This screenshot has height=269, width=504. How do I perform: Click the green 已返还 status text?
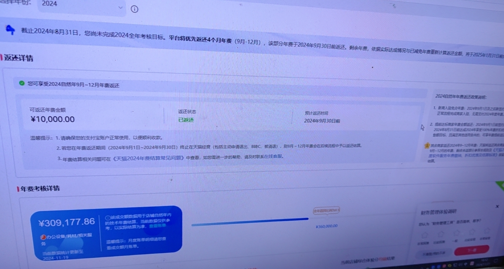186,120
